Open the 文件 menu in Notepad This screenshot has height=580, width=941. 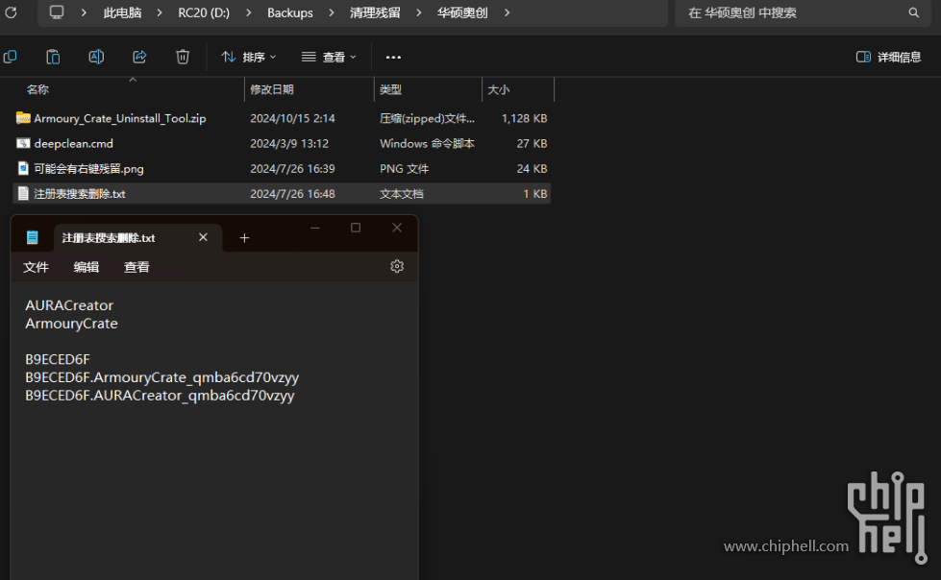coord(36,267)
